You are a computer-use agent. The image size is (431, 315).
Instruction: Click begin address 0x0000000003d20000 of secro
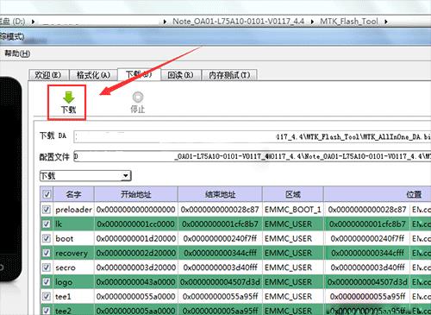(136, 268)
